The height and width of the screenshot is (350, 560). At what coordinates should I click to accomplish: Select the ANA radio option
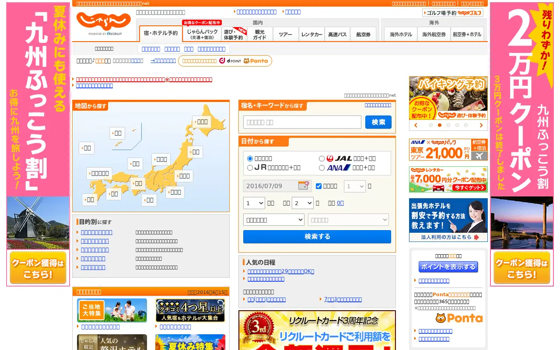pyautogui.click(x=322, y=168)
